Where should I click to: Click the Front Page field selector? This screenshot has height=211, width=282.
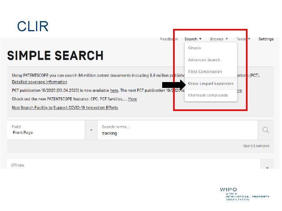[46, 130]
